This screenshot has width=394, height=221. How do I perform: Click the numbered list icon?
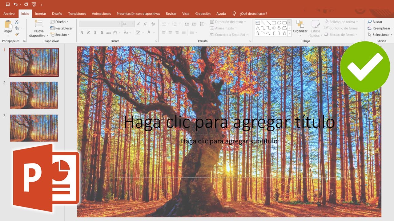tap(175, 24)
